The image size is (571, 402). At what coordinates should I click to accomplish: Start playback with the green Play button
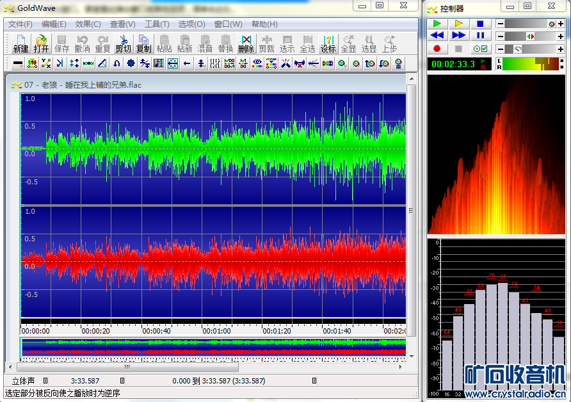[438, 24]
